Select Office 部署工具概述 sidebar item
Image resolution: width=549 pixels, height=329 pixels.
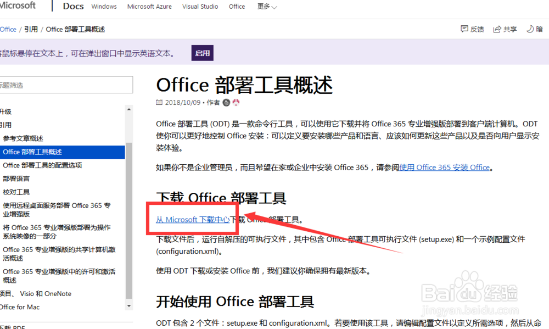63,152
